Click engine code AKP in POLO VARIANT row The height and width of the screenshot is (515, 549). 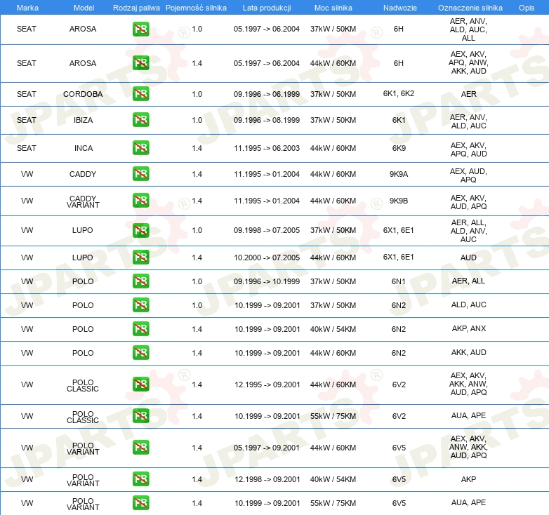[x=468, y=479]
